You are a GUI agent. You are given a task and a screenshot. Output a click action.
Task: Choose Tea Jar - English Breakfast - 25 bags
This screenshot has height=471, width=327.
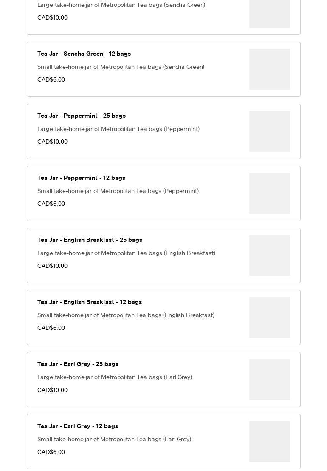[x=163, y=255]
